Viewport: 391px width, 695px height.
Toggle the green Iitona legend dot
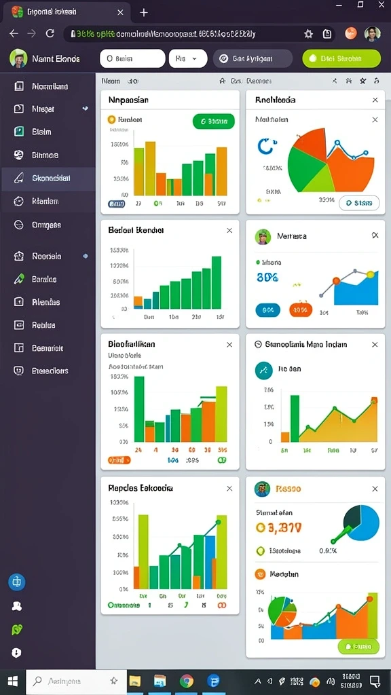[x=258, y=263]
